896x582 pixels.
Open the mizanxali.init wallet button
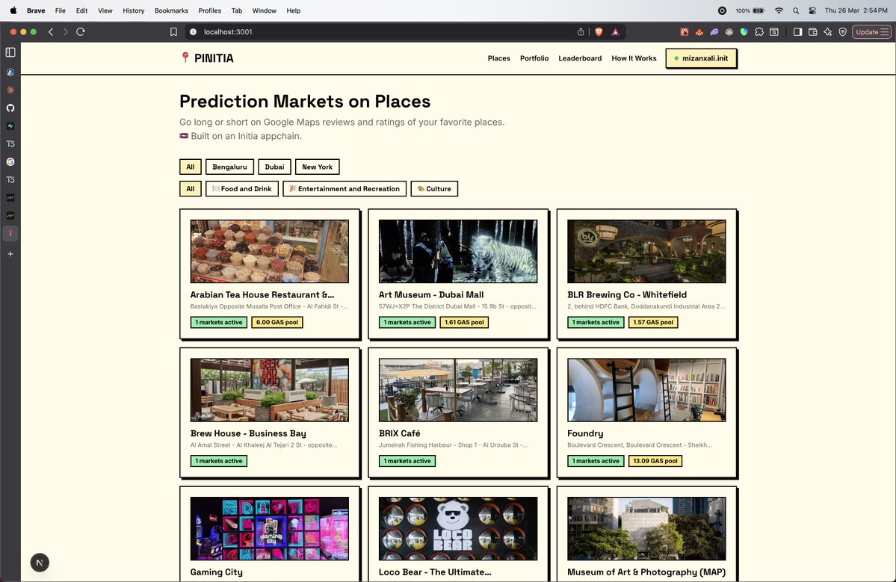(701, 58)
